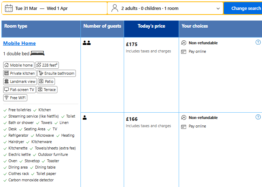This screenshot has width=262, height=187.
Task: Click the guest person icon in search bar
Action: [x=115, y=8]
